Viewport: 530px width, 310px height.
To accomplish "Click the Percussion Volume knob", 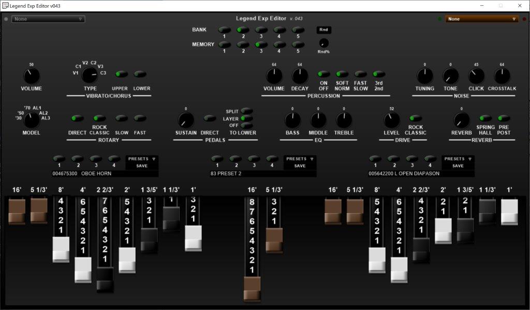I will 274,76.
